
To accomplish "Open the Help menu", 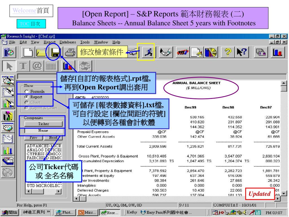I will pos(116,42).
